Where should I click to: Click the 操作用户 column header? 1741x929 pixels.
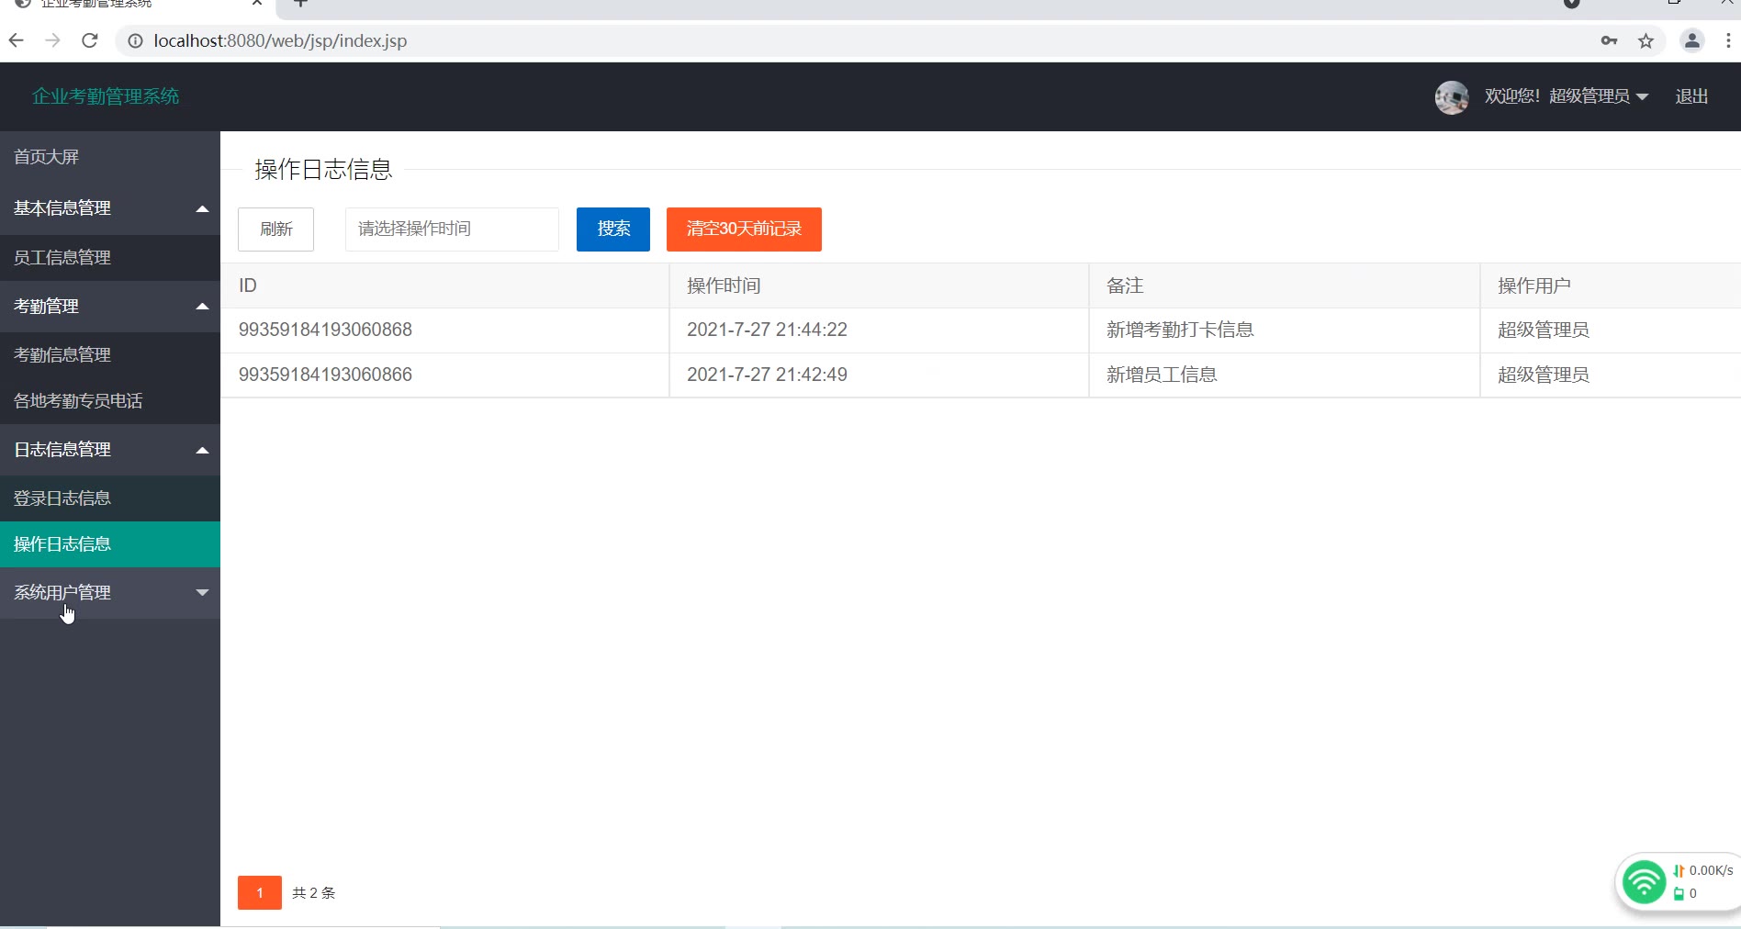[1611, 285]
